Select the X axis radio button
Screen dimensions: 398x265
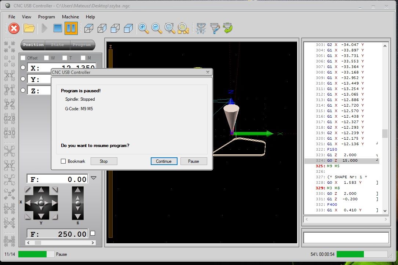[x=23, y=67]
